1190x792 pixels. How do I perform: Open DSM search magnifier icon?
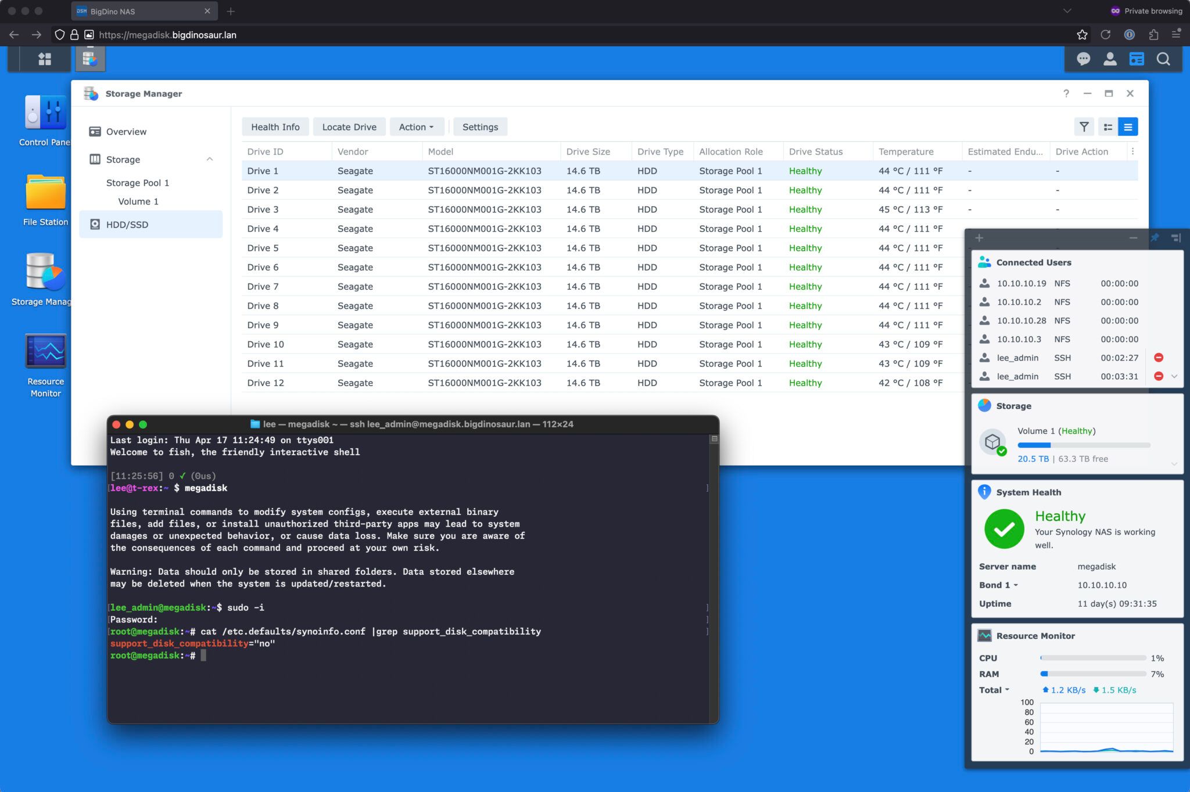click(1163, 59)
